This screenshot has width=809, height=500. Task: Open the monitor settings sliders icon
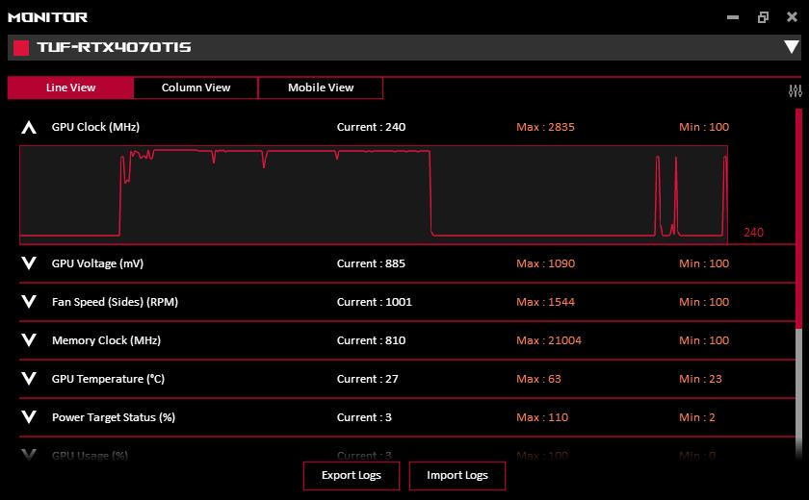pyautogui.click(x=796, y=91)
